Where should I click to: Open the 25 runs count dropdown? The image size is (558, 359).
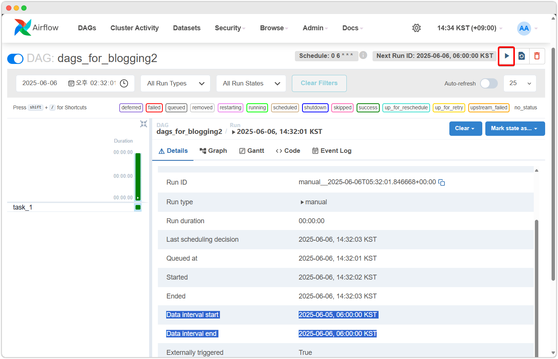click(x=520, y=83)
